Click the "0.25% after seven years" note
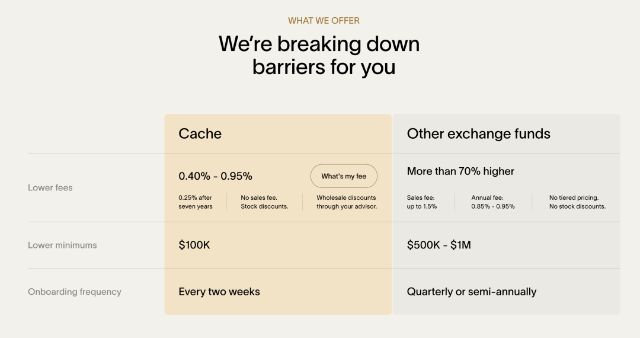Viewport: 640px width, 338px height. pos(196,202)
